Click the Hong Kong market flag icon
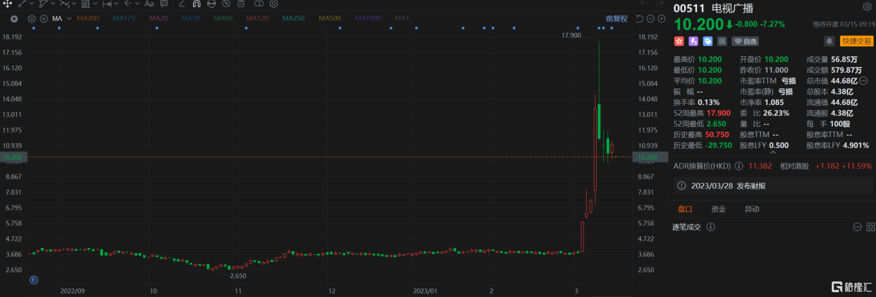This screenshot has width=876, height=297. [679, 41]
